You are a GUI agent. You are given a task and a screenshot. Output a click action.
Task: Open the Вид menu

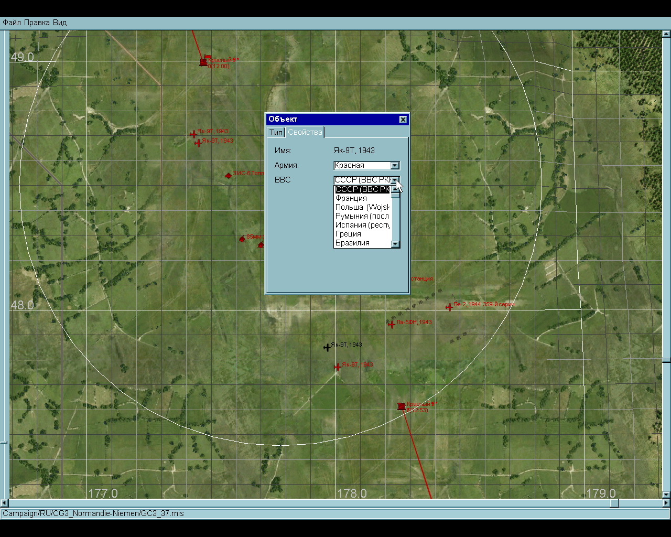coord(60,23)
